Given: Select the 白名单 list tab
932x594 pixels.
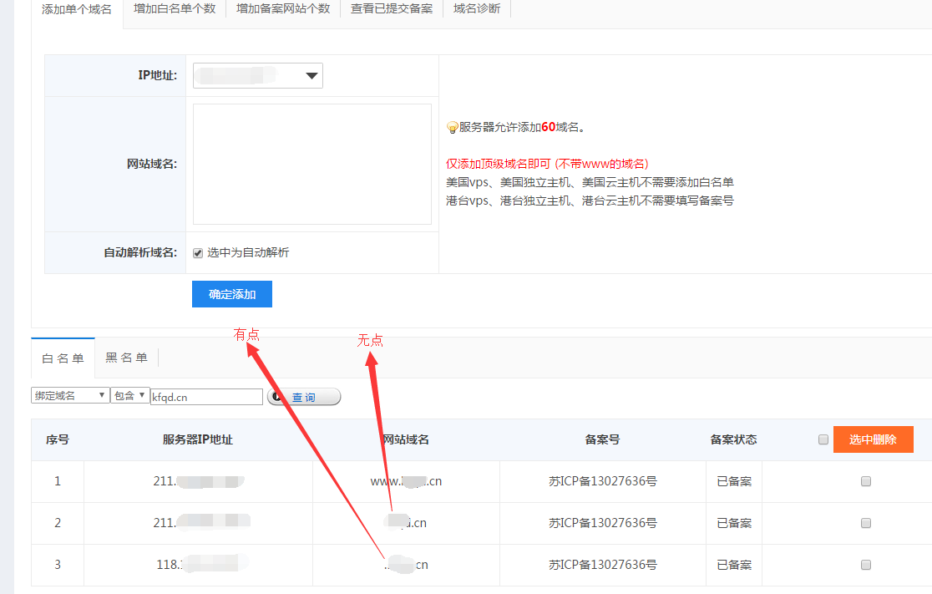Looking at the screenshot, I should point(63,358).
